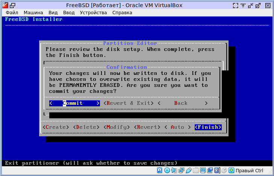Click the overlapping windows icon beside the app icon

[12, 6]
